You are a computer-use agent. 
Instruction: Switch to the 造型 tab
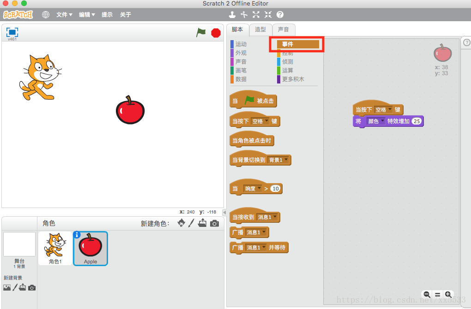click(260, 30)
